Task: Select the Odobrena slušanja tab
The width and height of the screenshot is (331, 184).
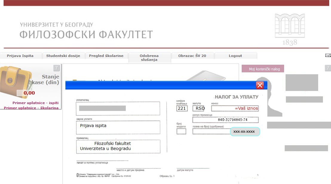Action: coord(149,58)
